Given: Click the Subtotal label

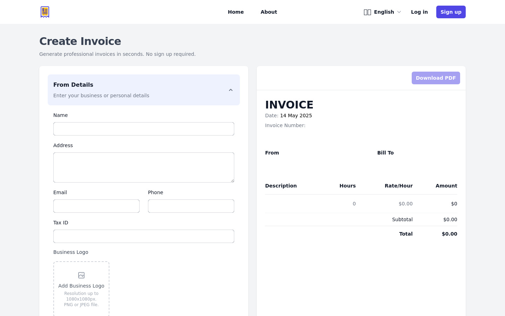Looking at the screenshot, I should point(402,219).
